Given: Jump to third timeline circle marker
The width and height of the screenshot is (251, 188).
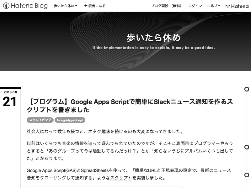Looking at the screenshot, I should [x=247, y=175].
